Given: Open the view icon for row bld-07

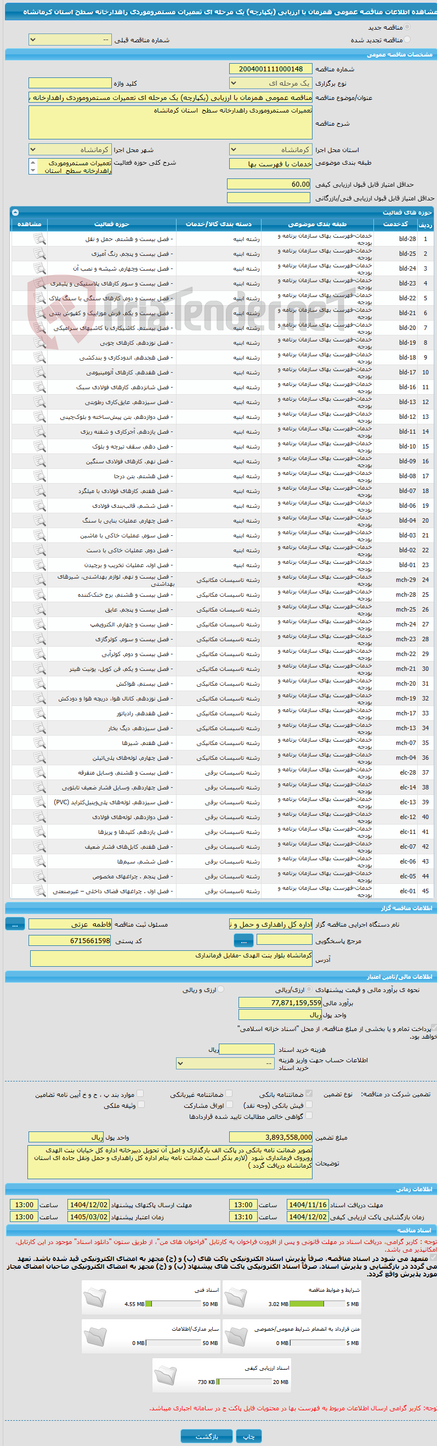Looking at the screenshot, I should point(39,491).
